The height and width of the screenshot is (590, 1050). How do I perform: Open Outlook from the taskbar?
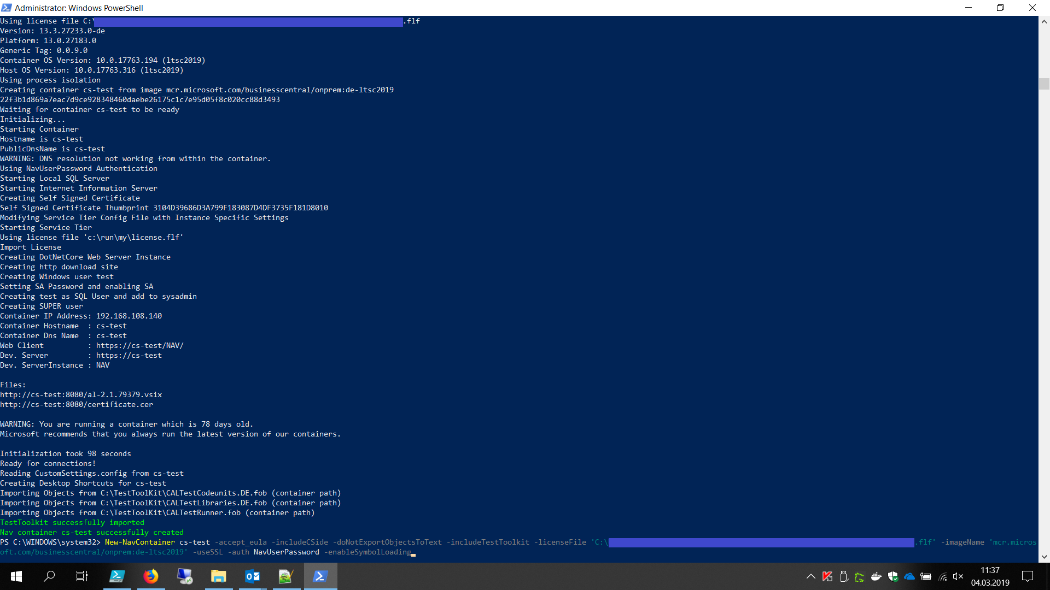pos(252,576)
